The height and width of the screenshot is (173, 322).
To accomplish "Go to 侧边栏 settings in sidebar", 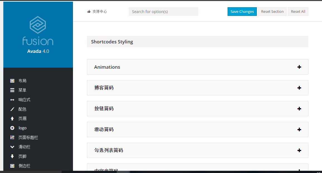I will click(x=24, y=166).
